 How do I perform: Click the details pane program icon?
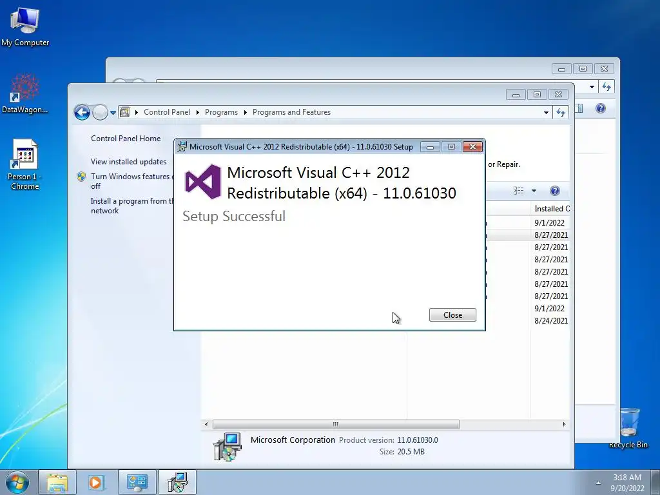pos(228,447)
